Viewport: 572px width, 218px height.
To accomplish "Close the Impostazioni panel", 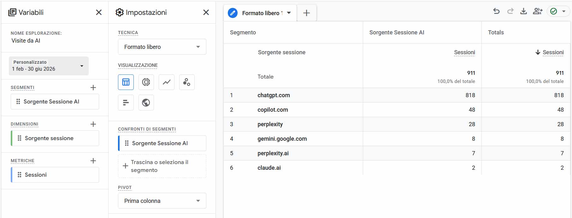I will (x=206, y=12).
